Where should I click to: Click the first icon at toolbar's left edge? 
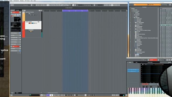(11, 5)
